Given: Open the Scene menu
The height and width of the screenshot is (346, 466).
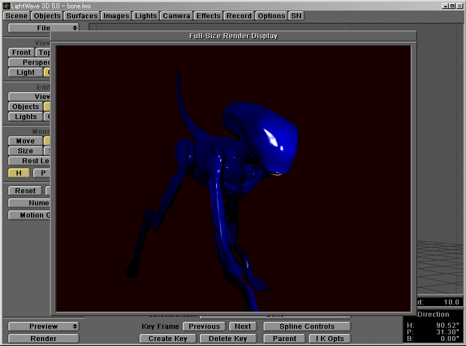Looking at the screenshot, I should coord(15,16).
